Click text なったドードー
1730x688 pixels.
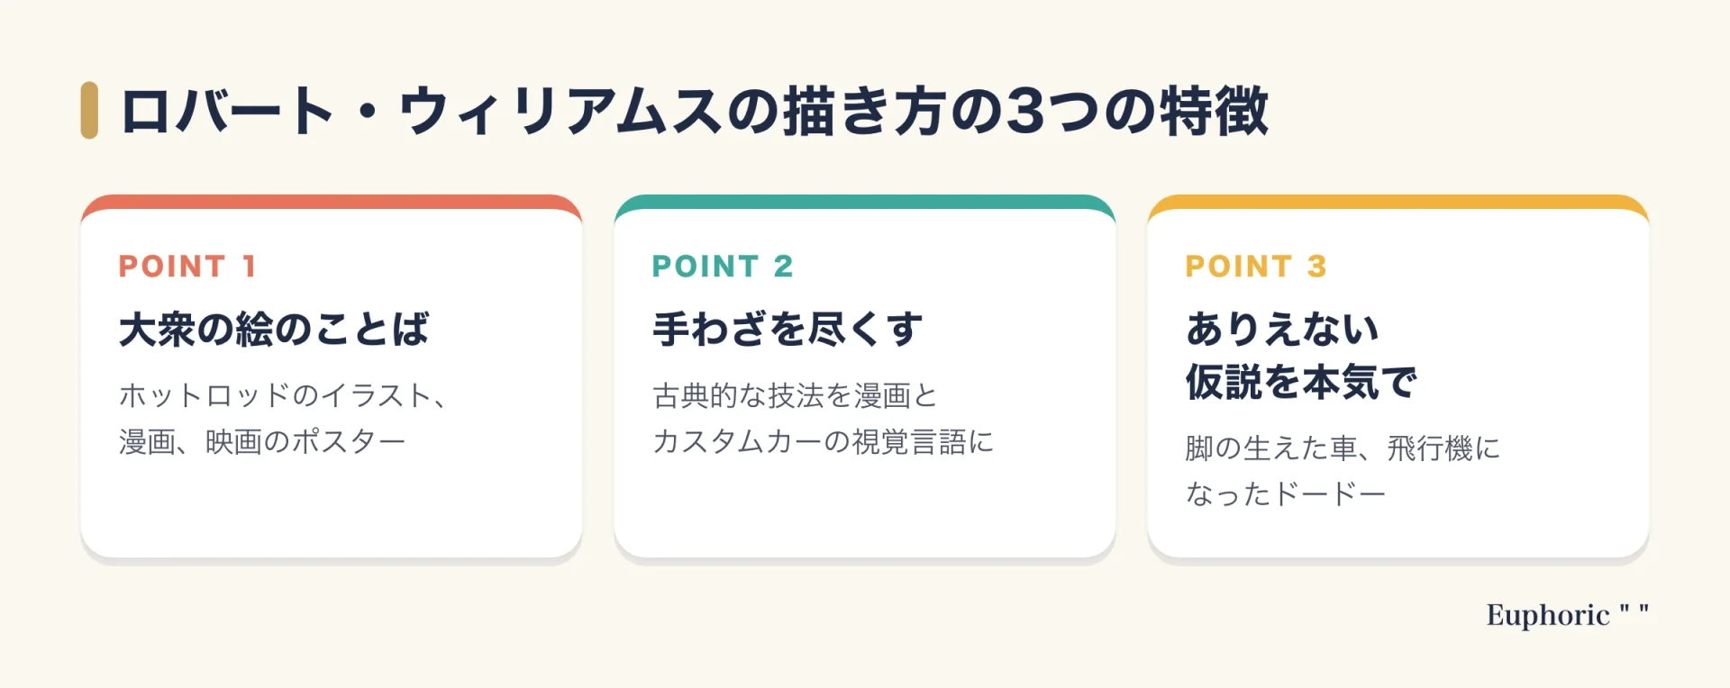pos(1286,494)
